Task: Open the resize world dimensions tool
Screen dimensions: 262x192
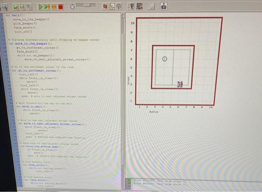Action: (112, 6)
